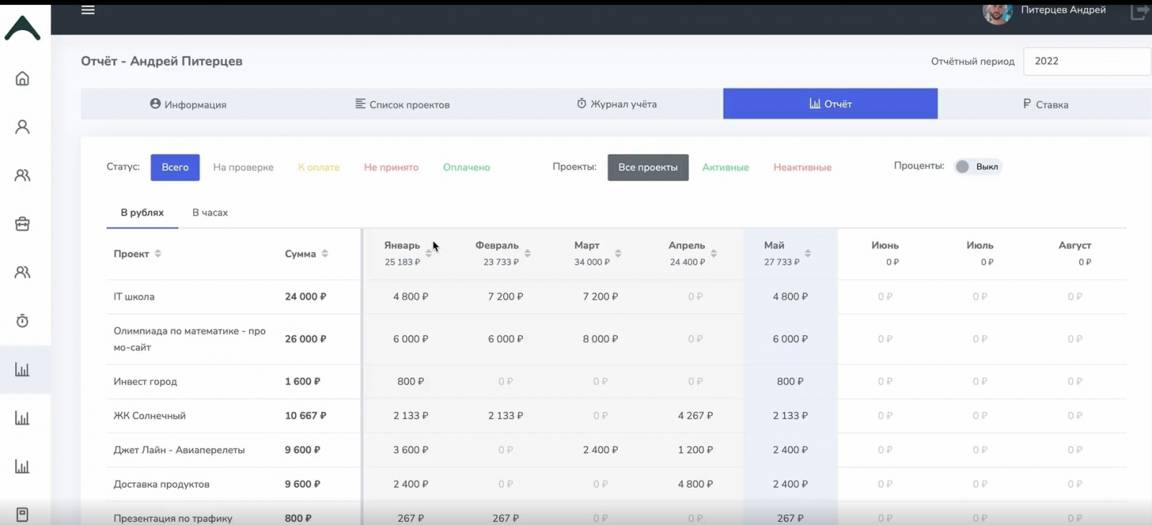Click the Всего status button
Screen dimensions: 1152x525
point(175,168)
